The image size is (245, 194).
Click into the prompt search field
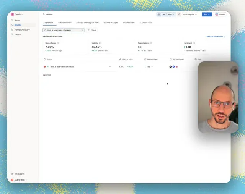click(x=63, y=30)
